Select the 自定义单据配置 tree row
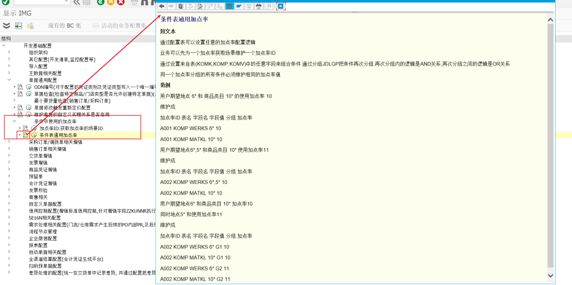Image resolution: width=572 pixels, height=285 pixels. click(45, 204)
